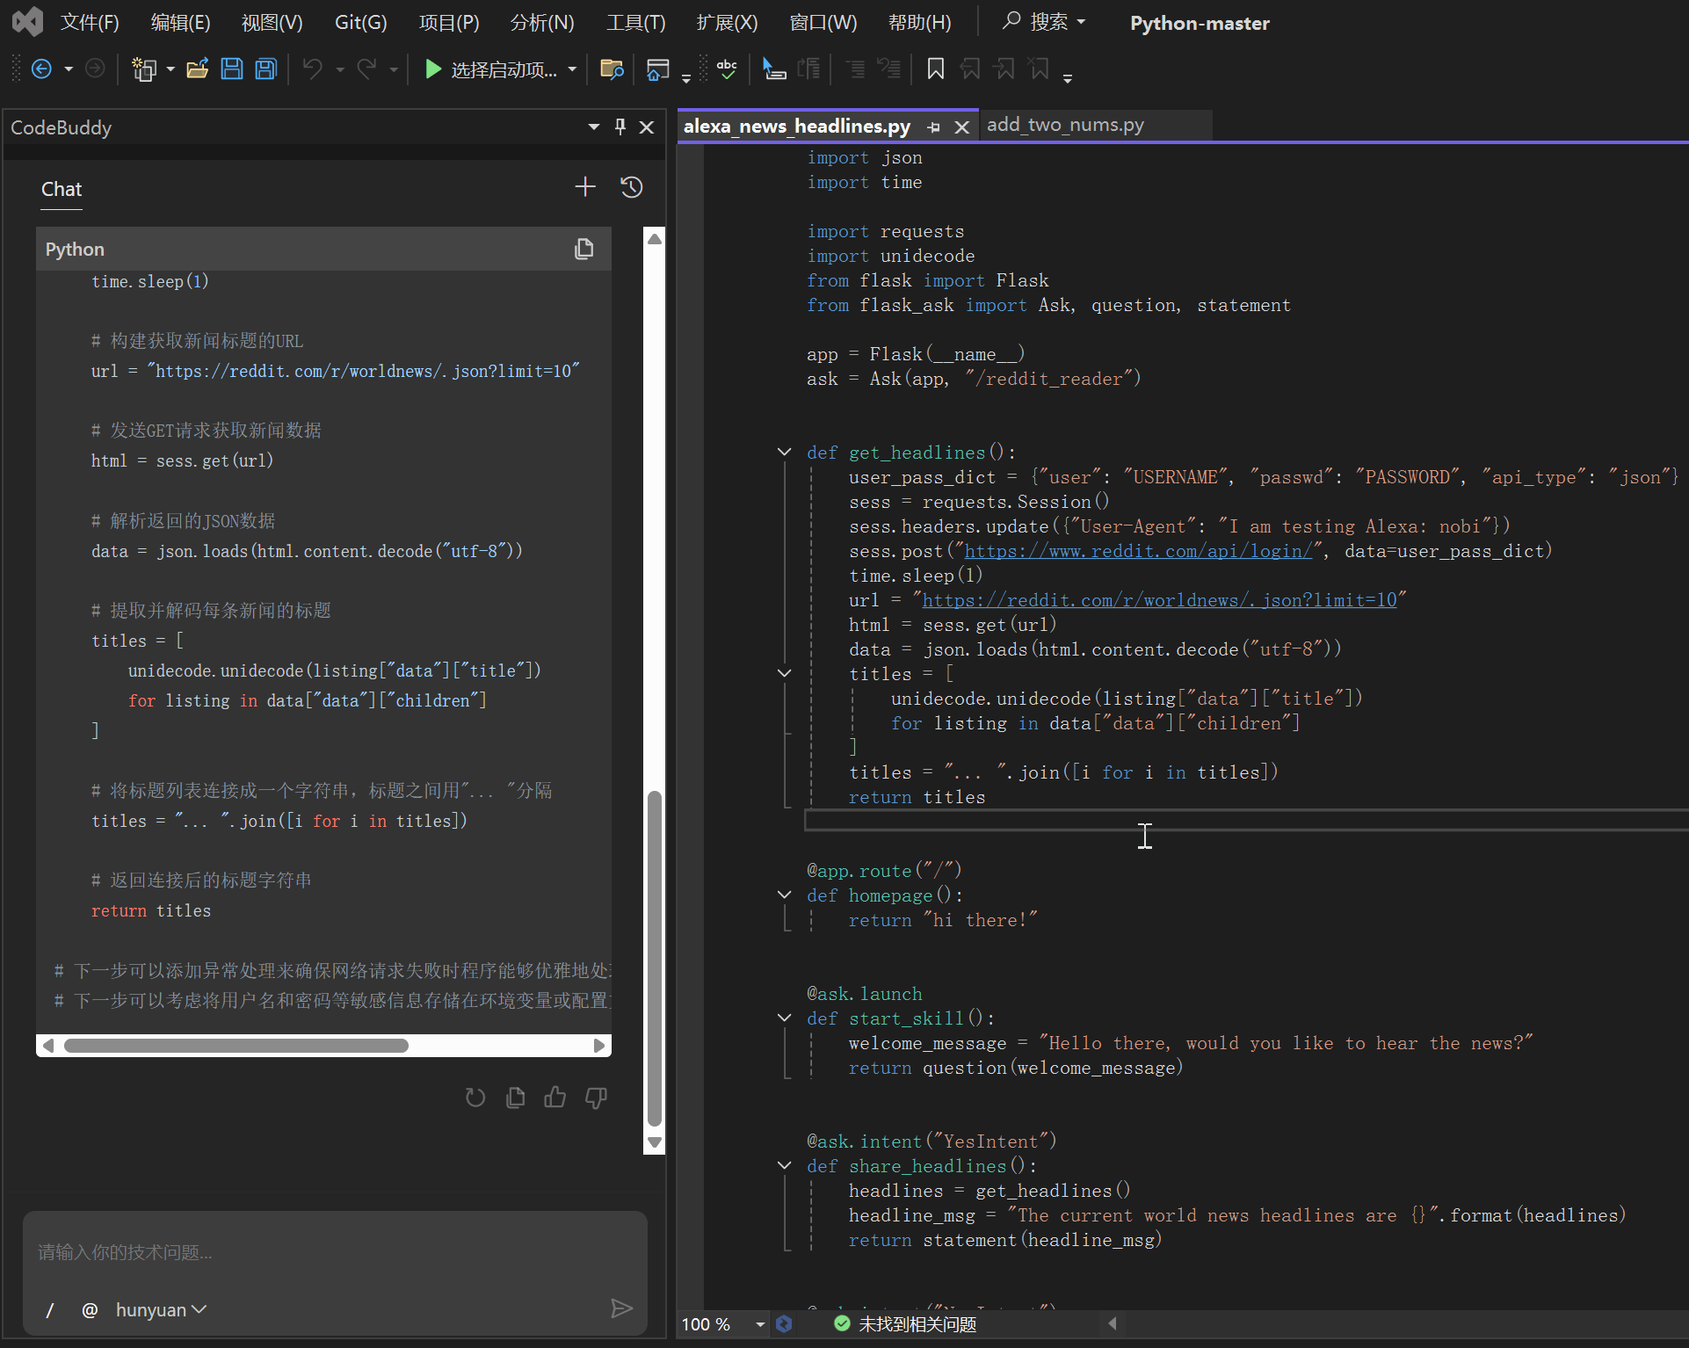Click the Save All toolbar icon
The height and width of the screenshot is (1348, 1689).
pos(265,69)
